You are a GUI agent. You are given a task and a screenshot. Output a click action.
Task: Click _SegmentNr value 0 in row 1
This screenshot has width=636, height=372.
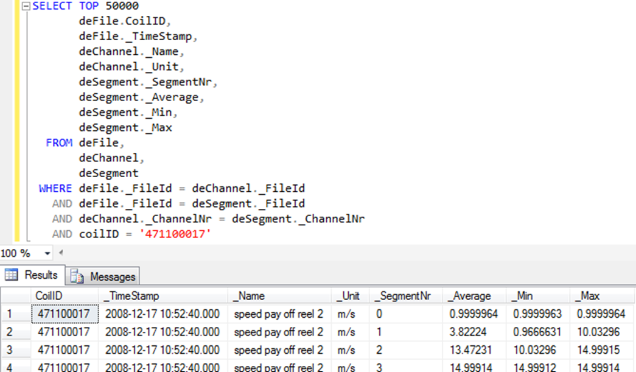pyautogui.click(x=406, y=314)
